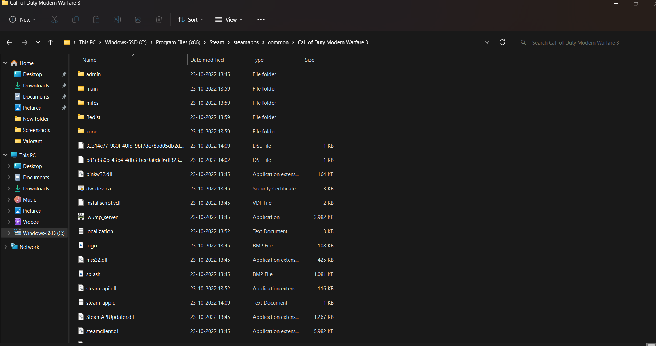The height and width of the screenshot is (346, 656).
Task: Select the main folder row
Action: 206,88
